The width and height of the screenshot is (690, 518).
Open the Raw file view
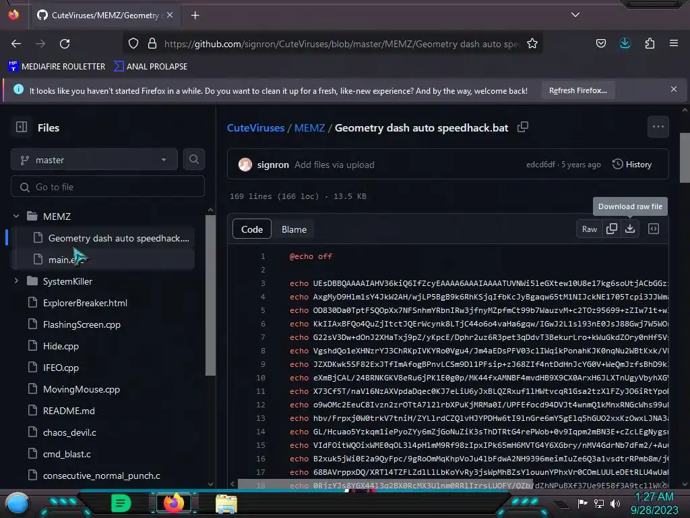(589, 229)
